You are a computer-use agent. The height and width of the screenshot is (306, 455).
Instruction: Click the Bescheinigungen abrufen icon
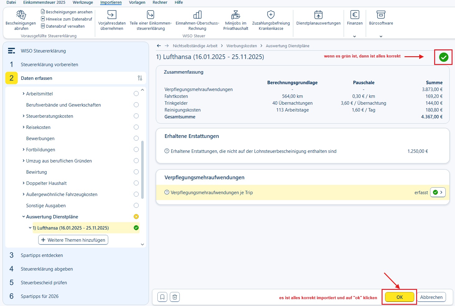pos(21,15)
